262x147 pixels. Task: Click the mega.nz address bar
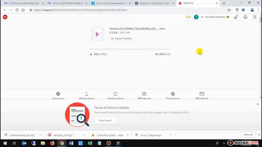click(x=129, y=10)
